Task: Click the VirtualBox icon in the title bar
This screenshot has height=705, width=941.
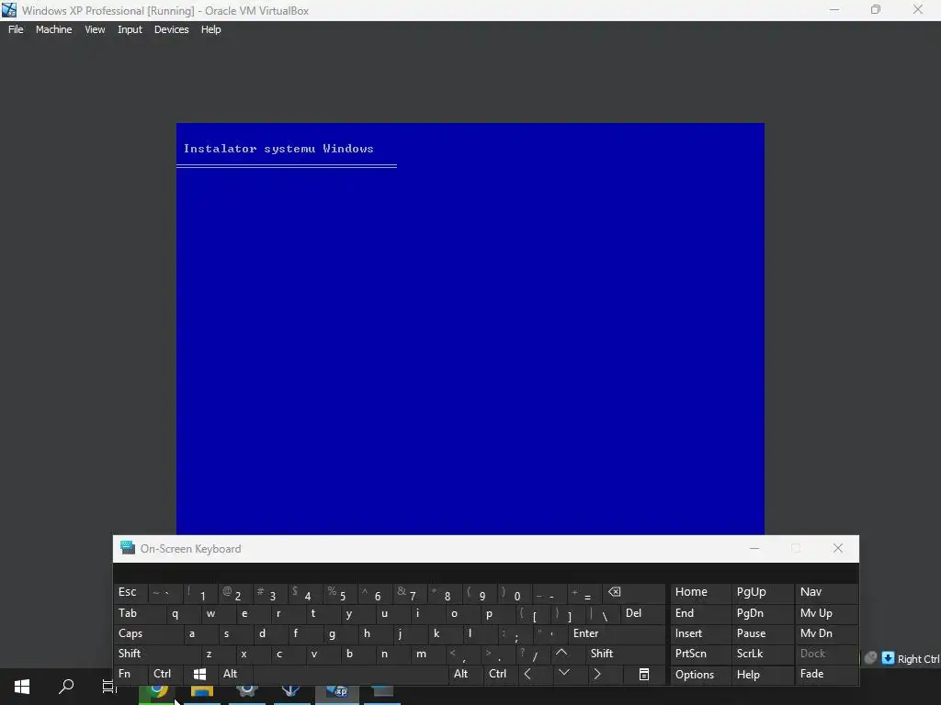Action: click(9, 10)
